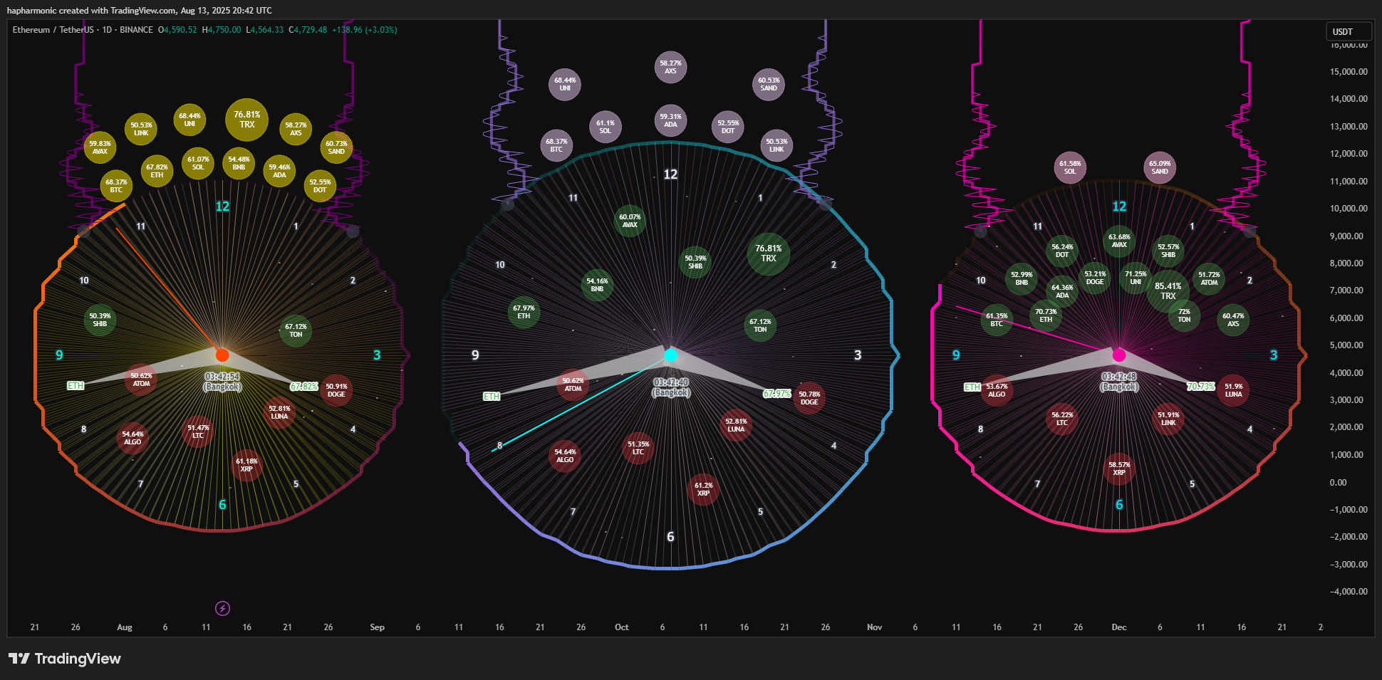Click the green 76.81% TRX bubble in middle clock

point(768,253)
